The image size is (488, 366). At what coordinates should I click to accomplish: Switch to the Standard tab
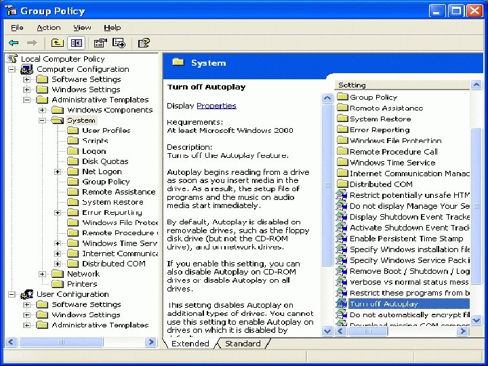(243, 344)
